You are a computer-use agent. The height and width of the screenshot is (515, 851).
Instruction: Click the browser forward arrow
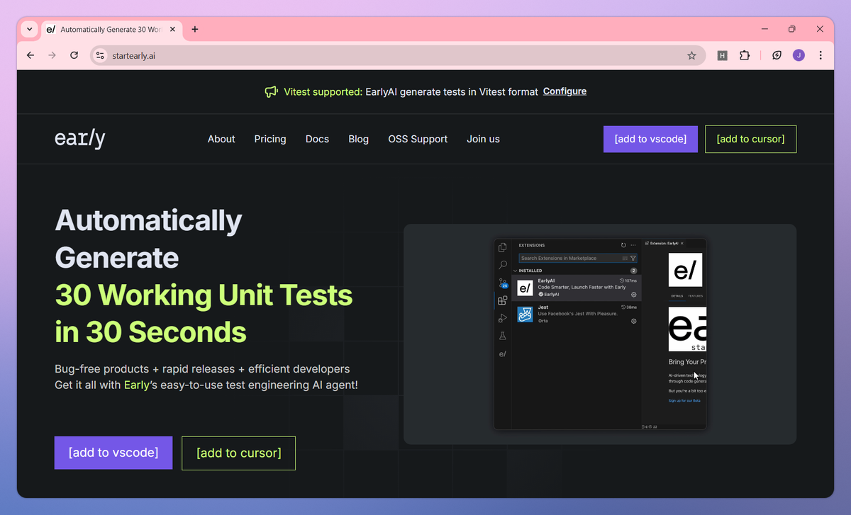coord(52,55)
